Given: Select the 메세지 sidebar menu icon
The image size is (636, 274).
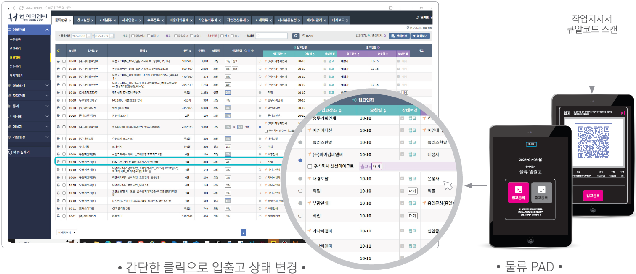Looking at the screenshot, I should pos(9,126).
